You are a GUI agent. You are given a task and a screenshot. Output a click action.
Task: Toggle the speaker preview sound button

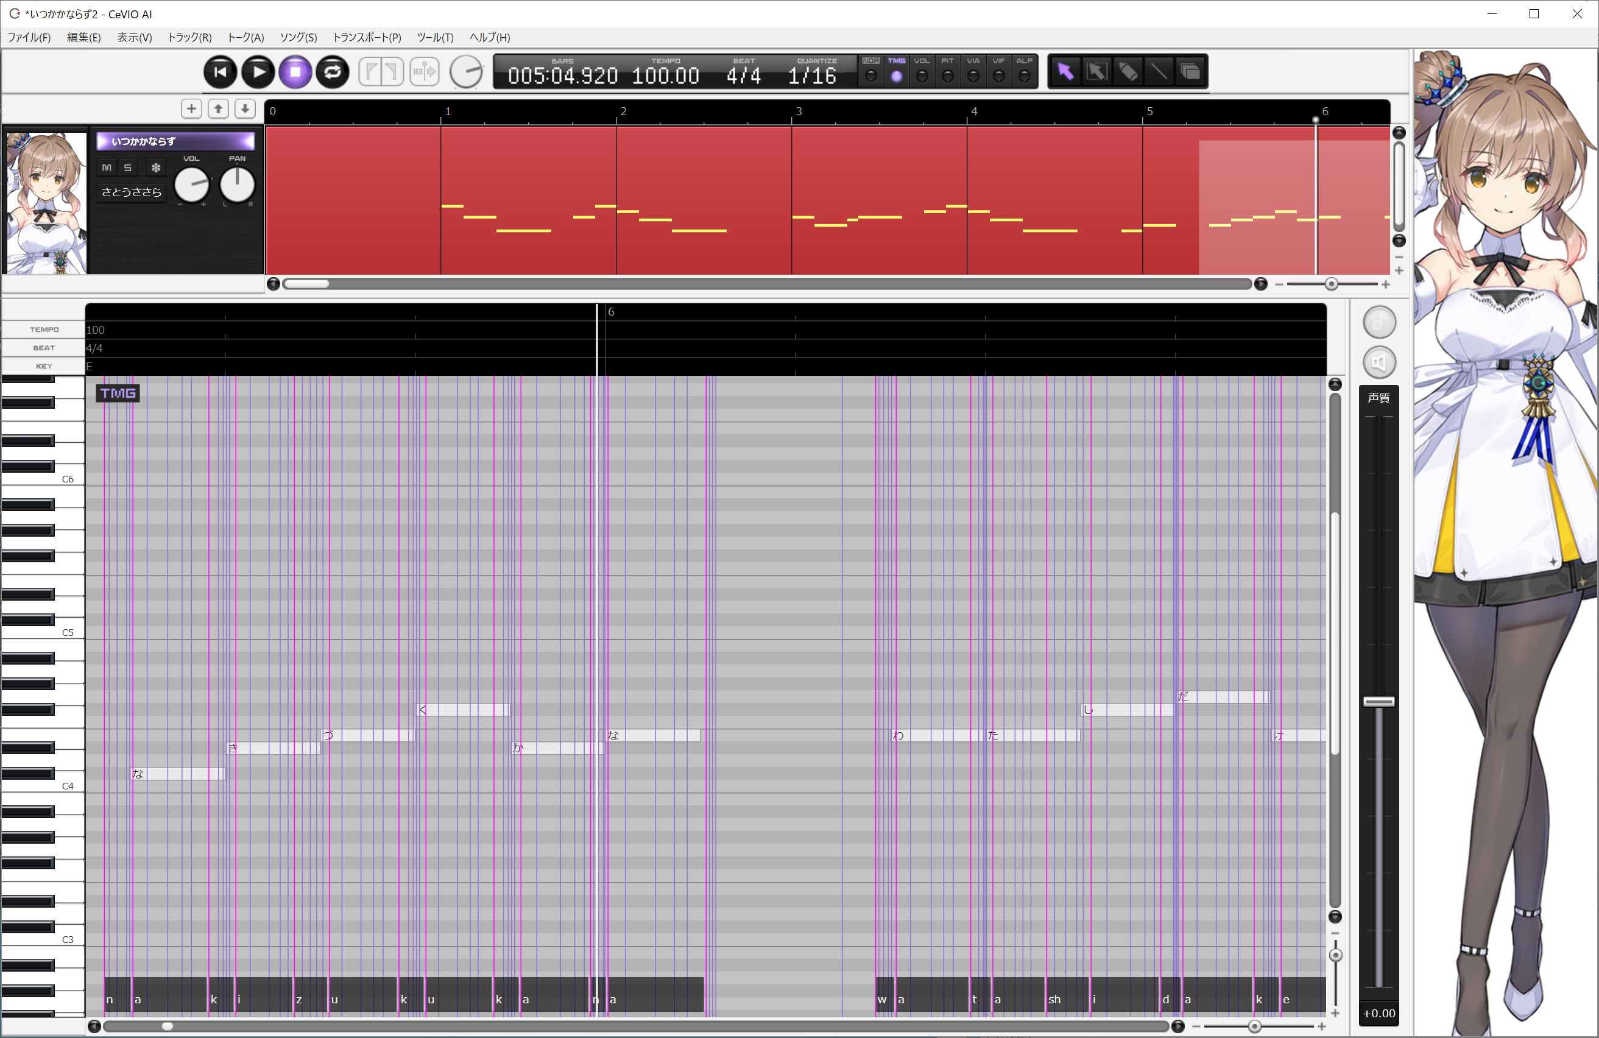pyautogui.click(x=1378, y=363)
